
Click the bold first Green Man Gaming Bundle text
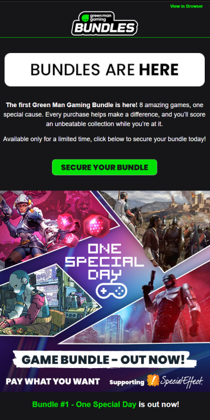coord(71,104)
